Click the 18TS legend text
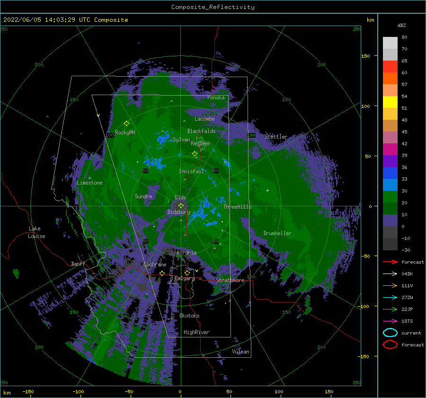This screenshot has width=426, height=398. (407, 321)
